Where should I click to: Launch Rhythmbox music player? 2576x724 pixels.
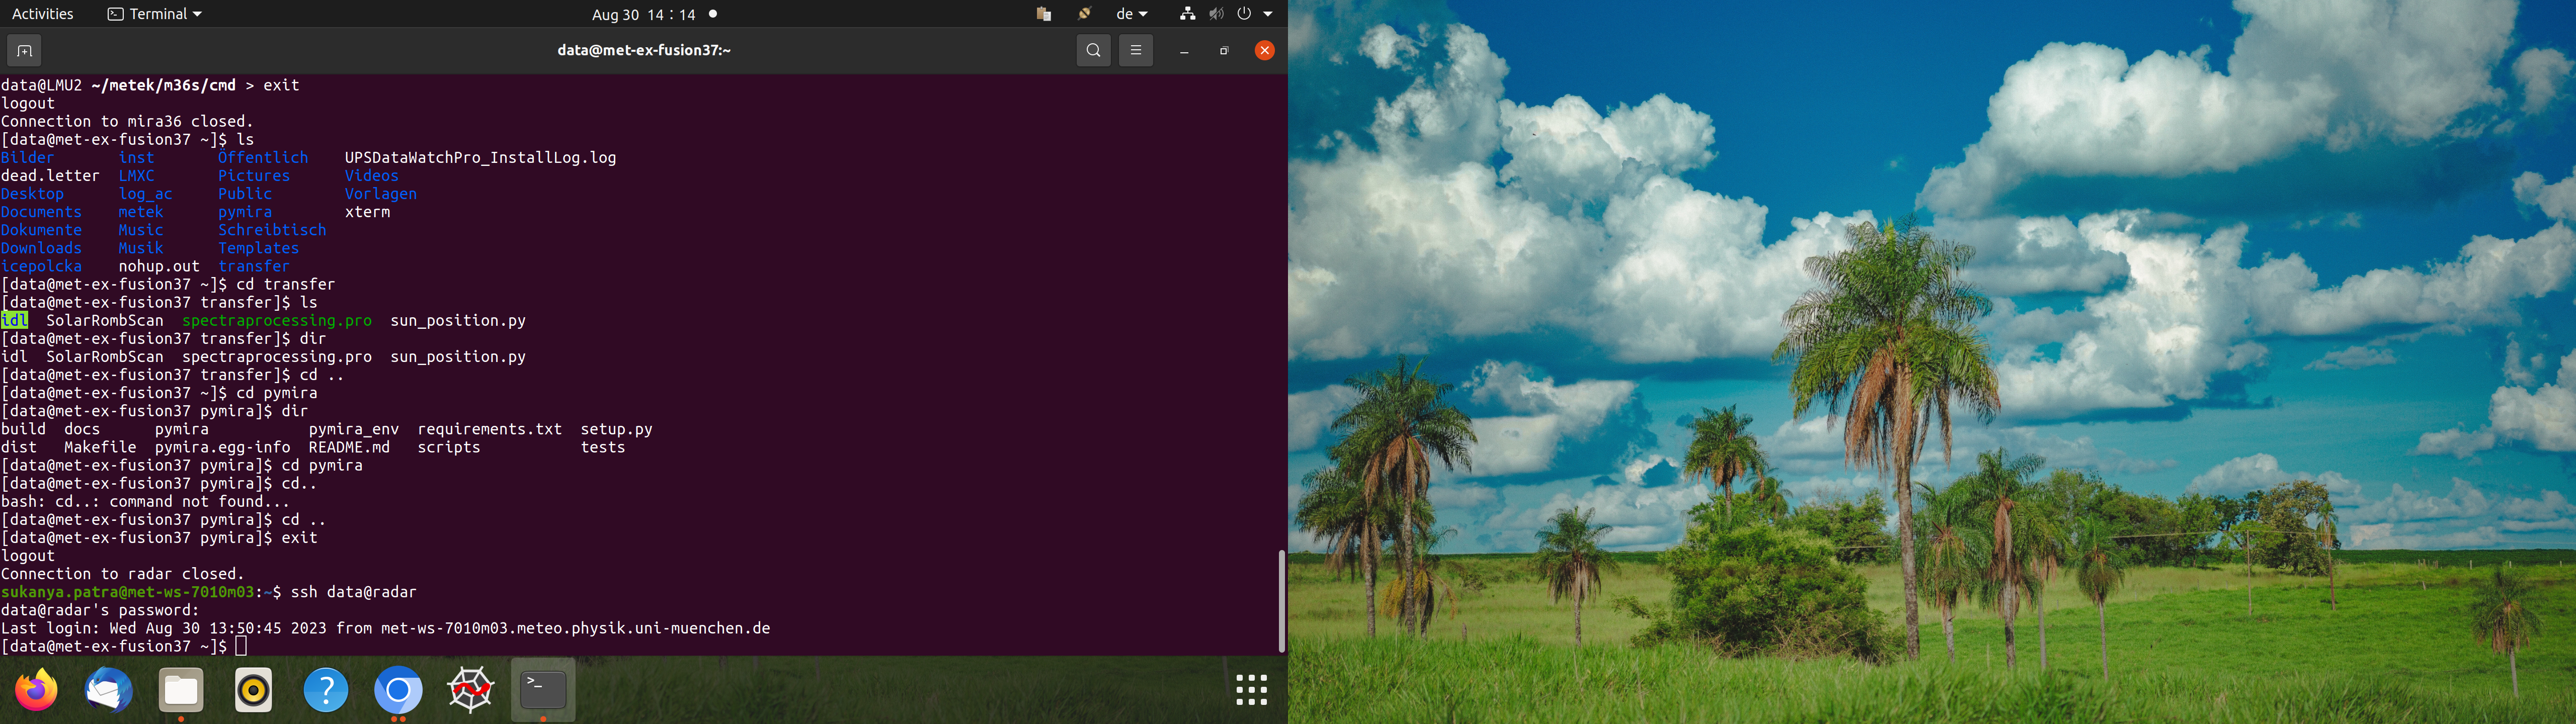[x=254, y=690]
